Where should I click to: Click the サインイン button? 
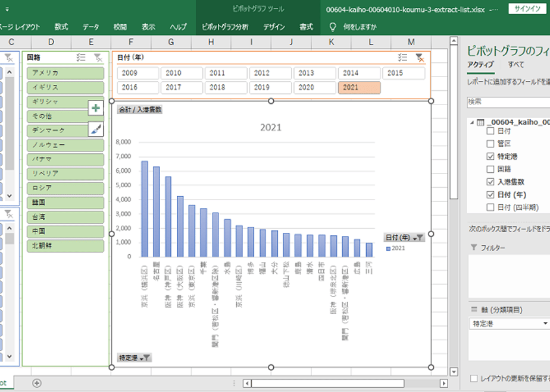click(x=527, y=9)
